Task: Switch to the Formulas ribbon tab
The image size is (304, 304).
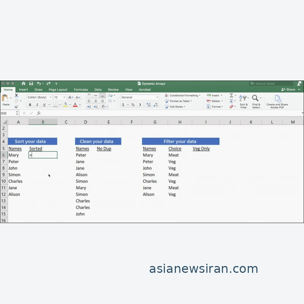Action: coord(81,90)
